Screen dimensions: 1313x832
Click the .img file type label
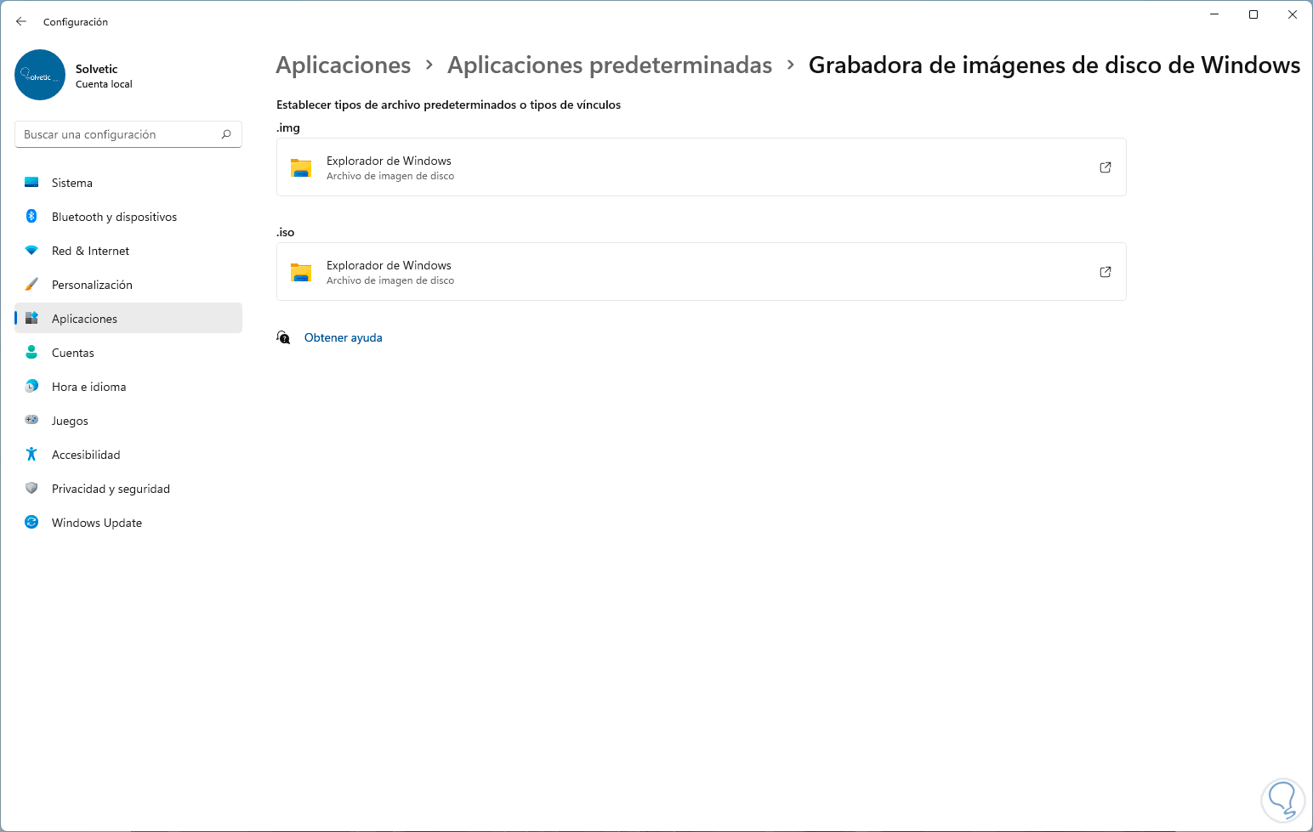(x=288, y=127)
